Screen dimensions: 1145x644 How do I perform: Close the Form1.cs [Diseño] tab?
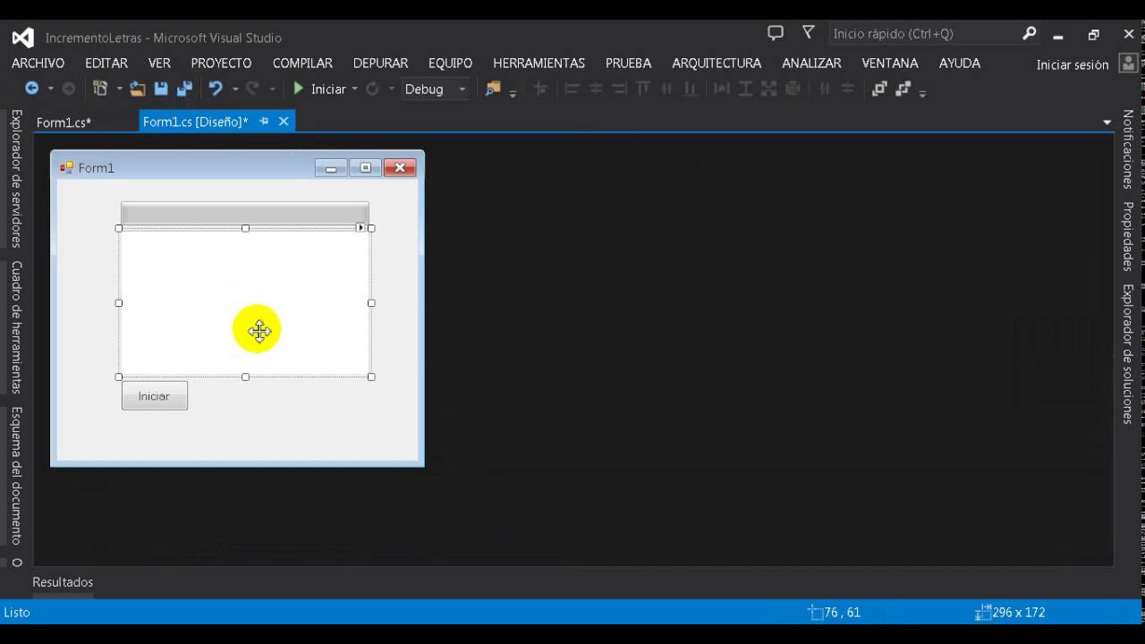(x=284, y=121)
